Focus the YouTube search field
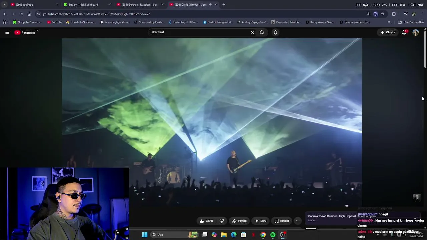 (x=199, y=32)
